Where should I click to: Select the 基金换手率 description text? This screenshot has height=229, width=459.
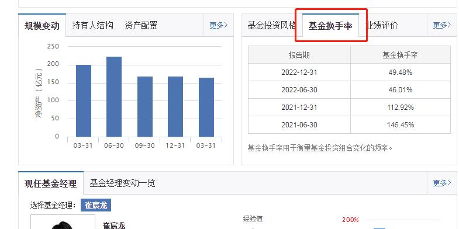pyautogui.click(x=320, y=148)
